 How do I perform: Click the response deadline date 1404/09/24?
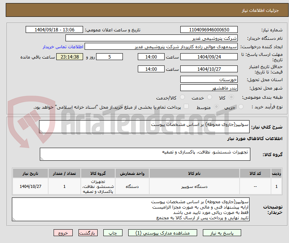209,57
